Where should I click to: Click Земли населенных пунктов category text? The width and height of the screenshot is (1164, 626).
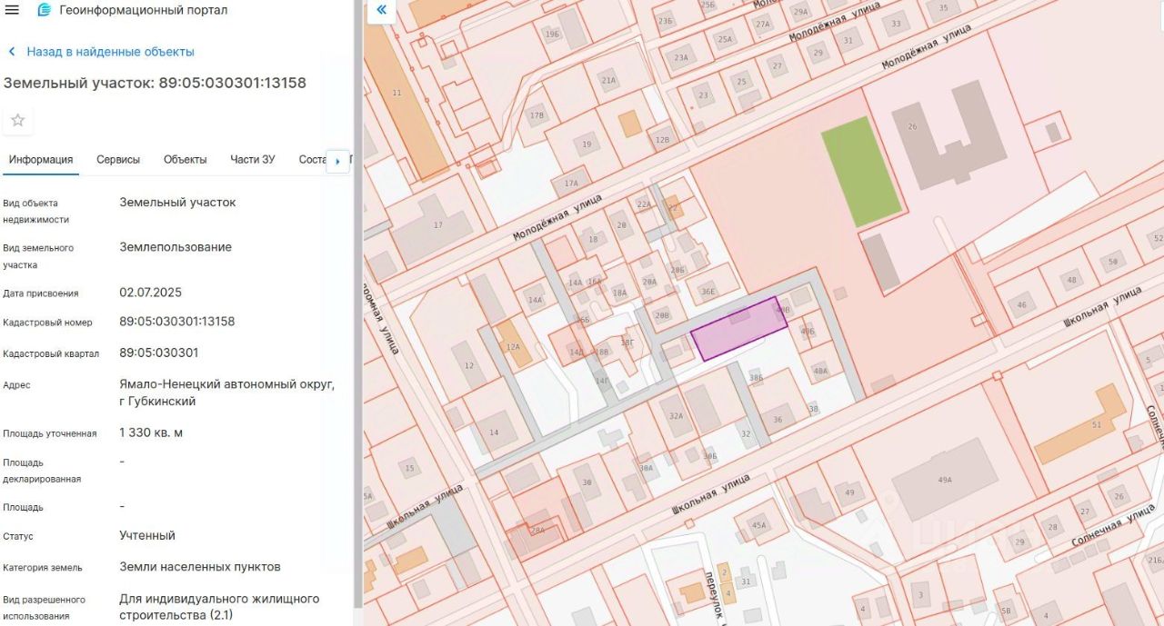click(200, 567)
